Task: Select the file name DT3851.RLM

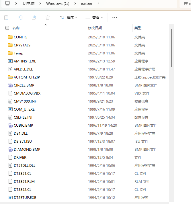Action: tap(24, 181)
